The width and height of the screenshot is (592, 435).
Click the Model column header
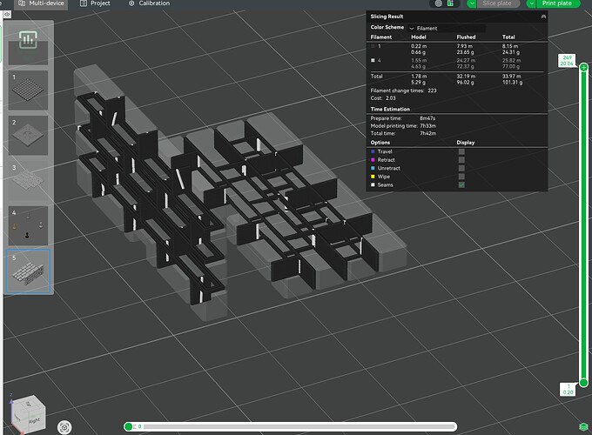(419, 37)
